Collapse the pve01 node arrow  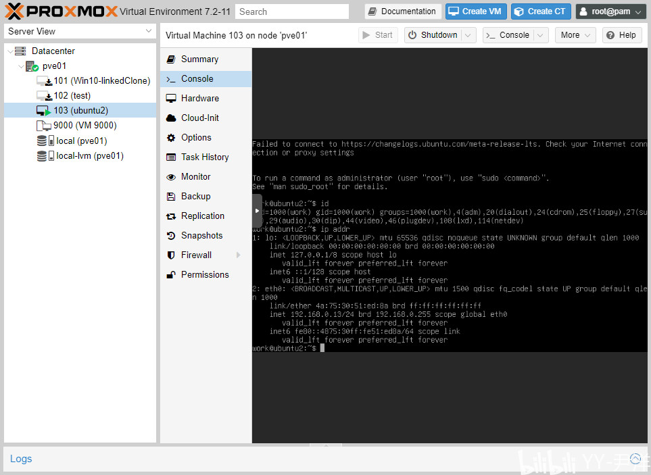tap(21, 66)
